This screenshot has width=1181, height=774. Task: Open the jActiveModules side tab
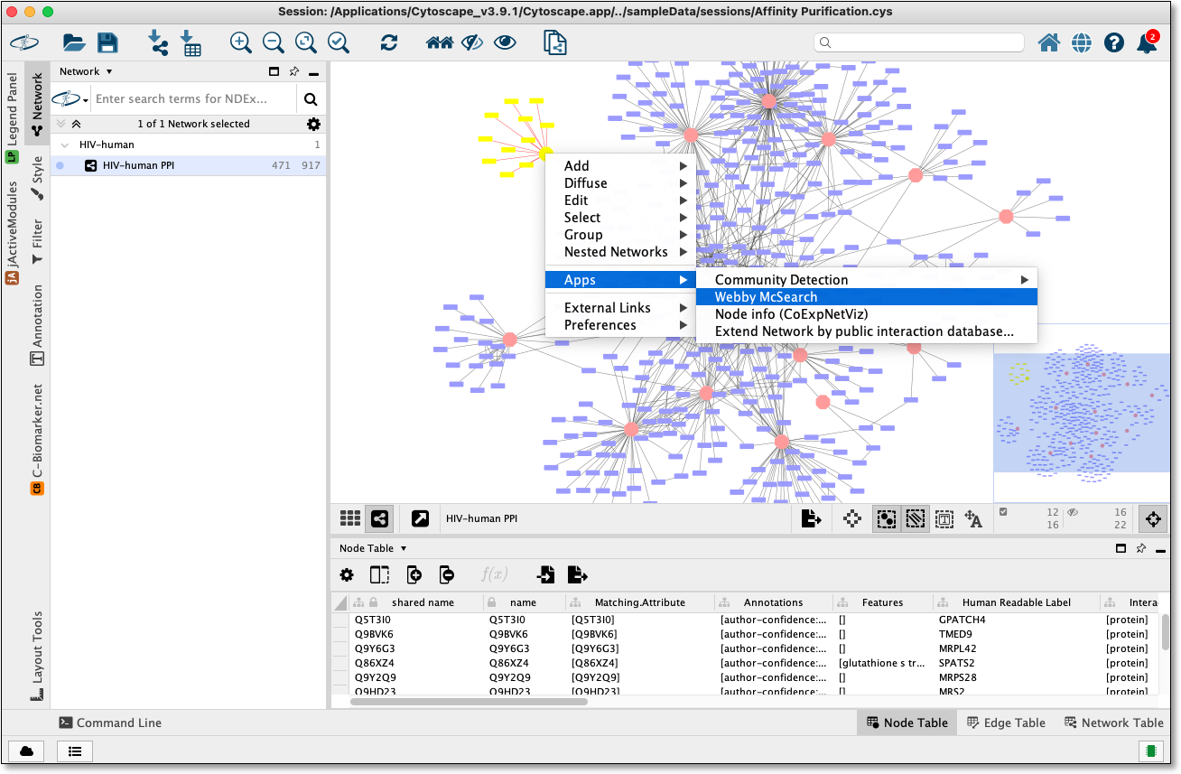12,233
